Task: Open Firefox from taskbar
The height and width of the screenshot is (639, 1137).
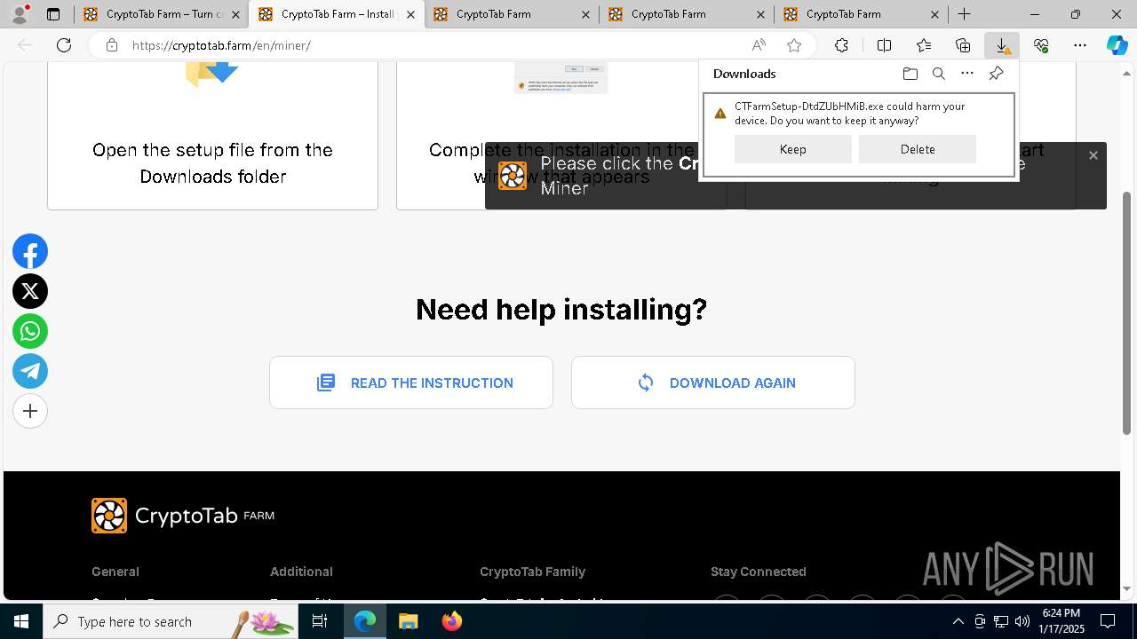Action: point(451,621)
